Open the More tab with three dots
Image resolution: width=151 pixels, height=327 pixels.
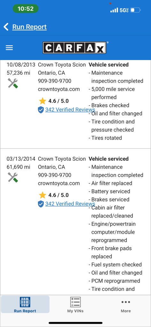click(126, 305)
